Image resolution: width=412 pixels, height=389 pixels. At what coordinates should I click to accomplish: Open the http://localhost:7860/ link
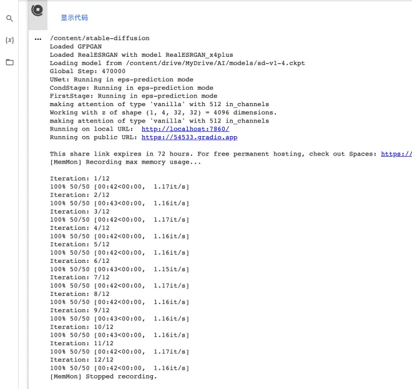[x=185, y=129]
